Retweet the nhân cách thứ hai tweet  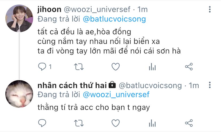click(x=79, y=123)
